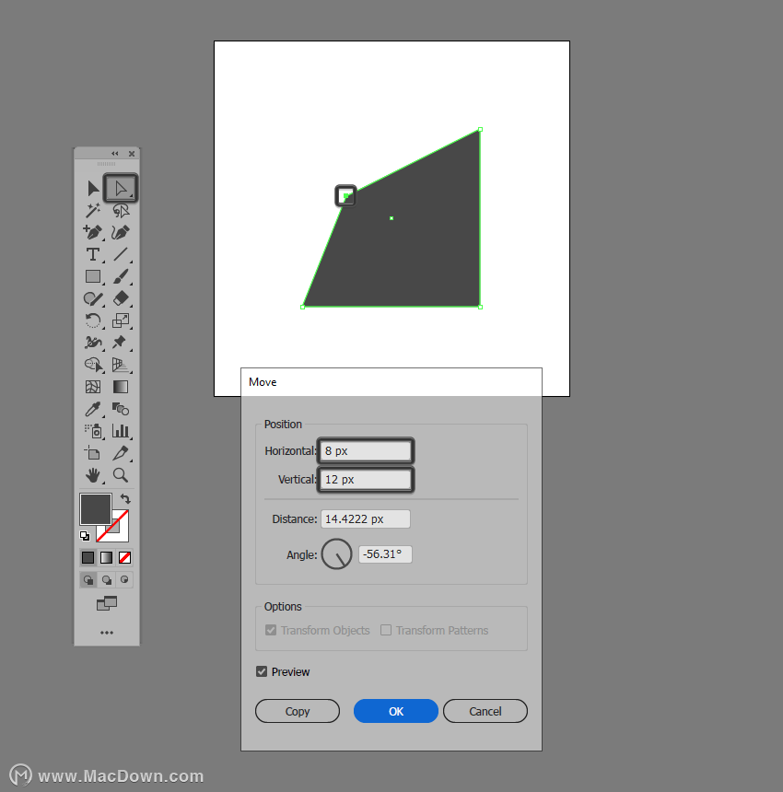This screenshot has height=792, width=783.
Task: Select the Artboard tool
Action: click(x=92, y=453)
